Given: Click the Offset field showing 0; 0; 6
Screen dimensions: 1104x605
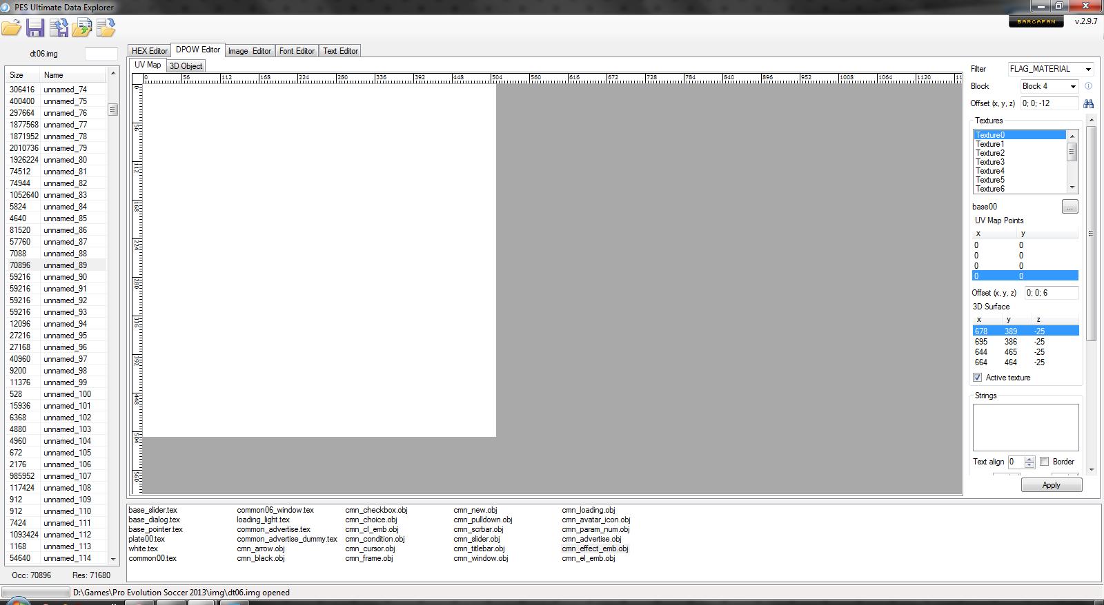Looking at the screenshot, I should tap(1052, 293).
